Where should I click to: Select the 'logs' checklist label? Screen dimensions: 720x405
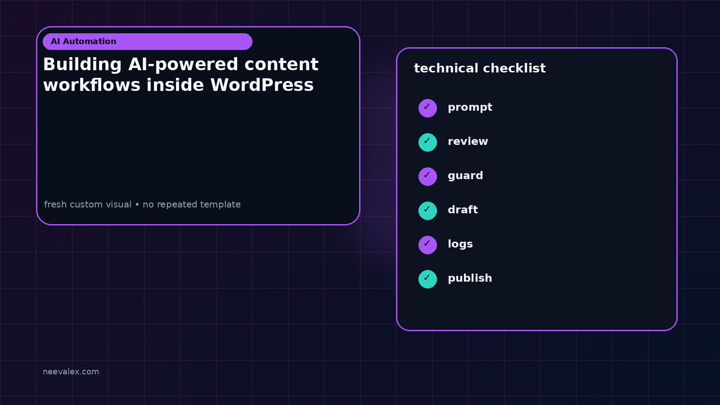tap(460, 244)
